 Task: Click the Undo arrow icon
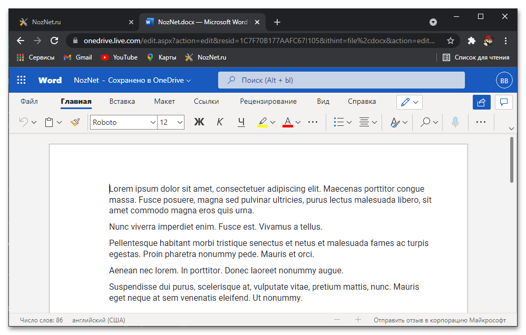[x=24, y=122]
